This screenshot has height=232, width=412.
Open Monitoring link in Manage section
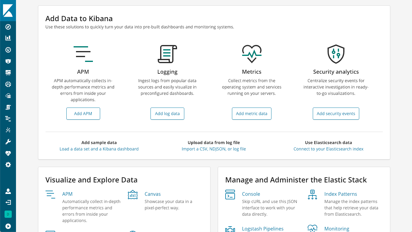pyautogui.click(x=337, y=229)
